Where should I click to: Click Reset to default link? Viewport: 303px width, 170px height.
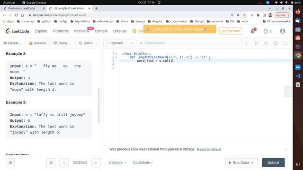[209, 149]
